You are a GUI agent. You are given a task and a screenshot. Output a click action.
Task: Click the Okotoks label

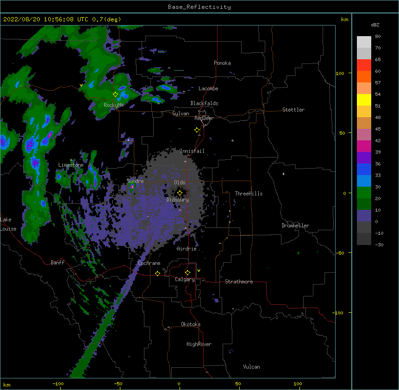point(191,324)
